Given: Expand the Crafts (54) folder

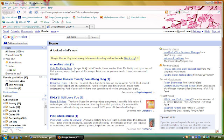Looking at the screenshot, I should coord(4,114).
